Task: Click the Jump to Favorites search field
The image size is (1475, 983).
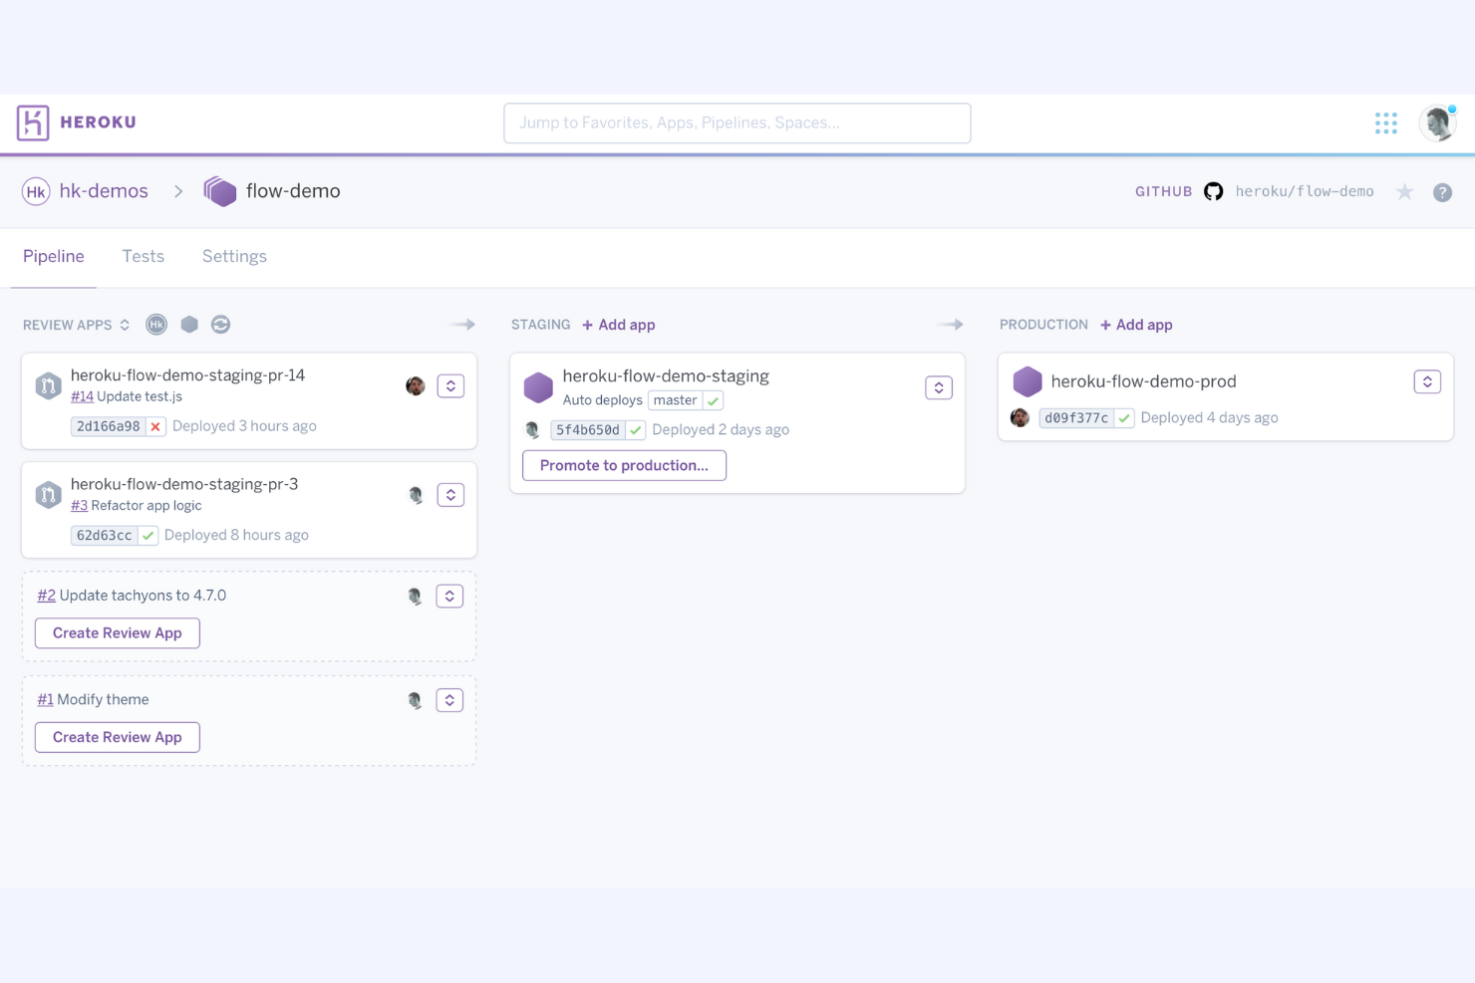Action: (737, 123)
